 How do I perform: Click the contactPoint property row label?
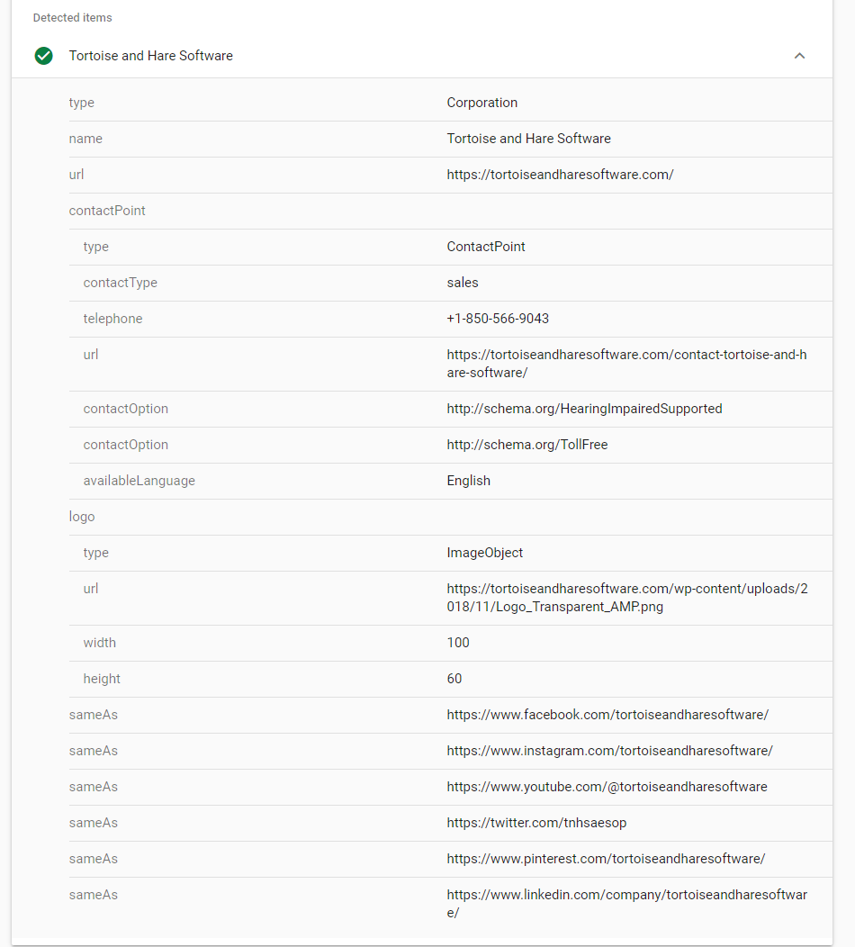point(107,211)
